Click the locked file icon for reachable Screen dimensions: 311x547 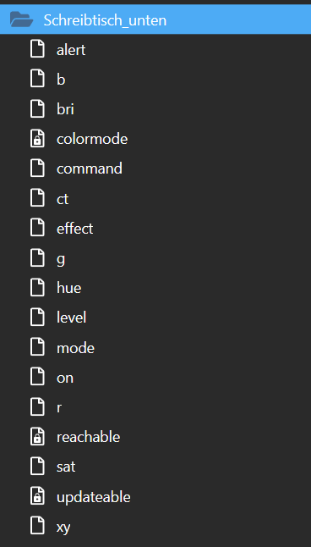(37, 436)
